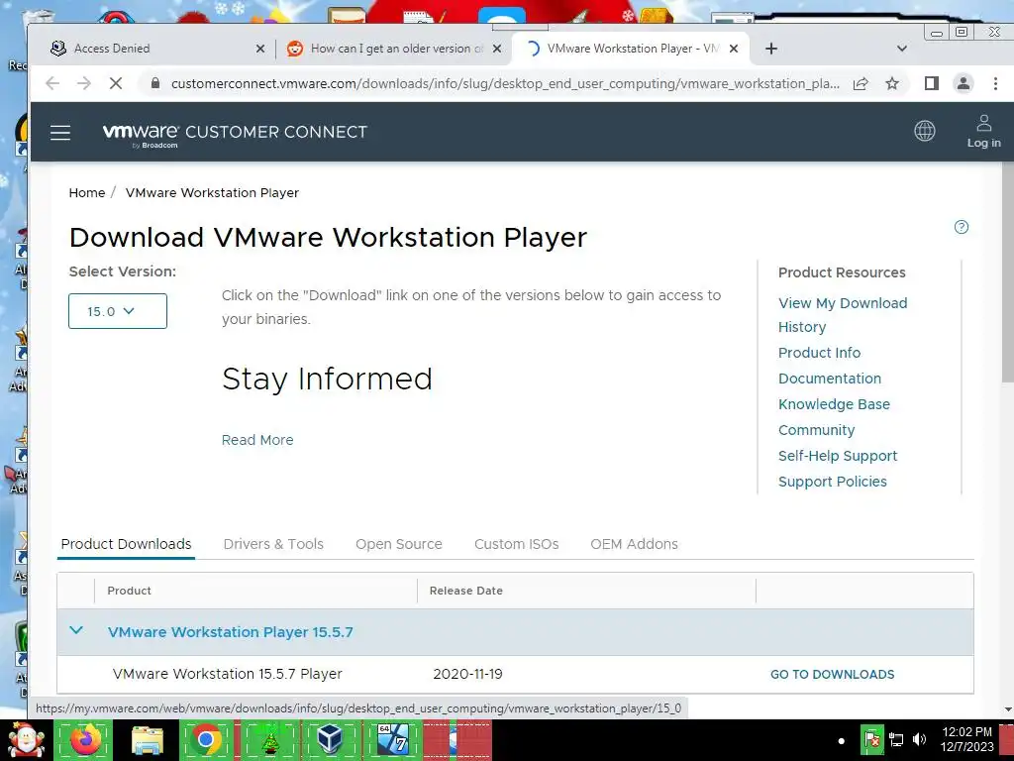Click VMware Customer Connect logo
1014x761 pixels.
pyautogui.click(x=235, y=134)
